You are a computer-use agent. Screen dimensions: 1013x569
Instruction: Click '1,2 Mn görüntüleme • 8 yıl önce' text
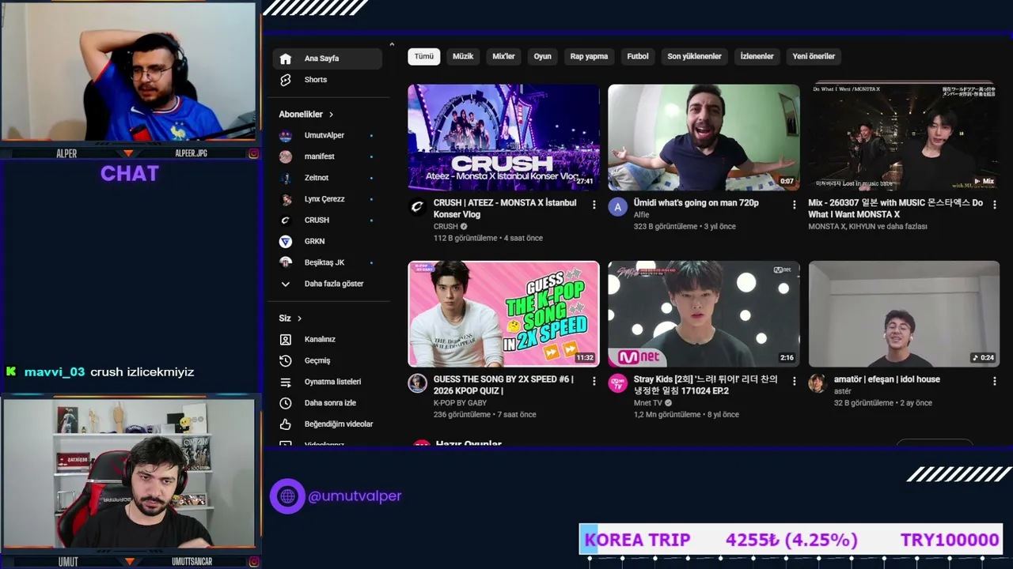coord(686,415)
